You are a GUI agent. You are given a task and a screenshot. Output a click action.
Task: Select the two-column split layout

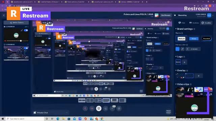[x=90, y=100]
